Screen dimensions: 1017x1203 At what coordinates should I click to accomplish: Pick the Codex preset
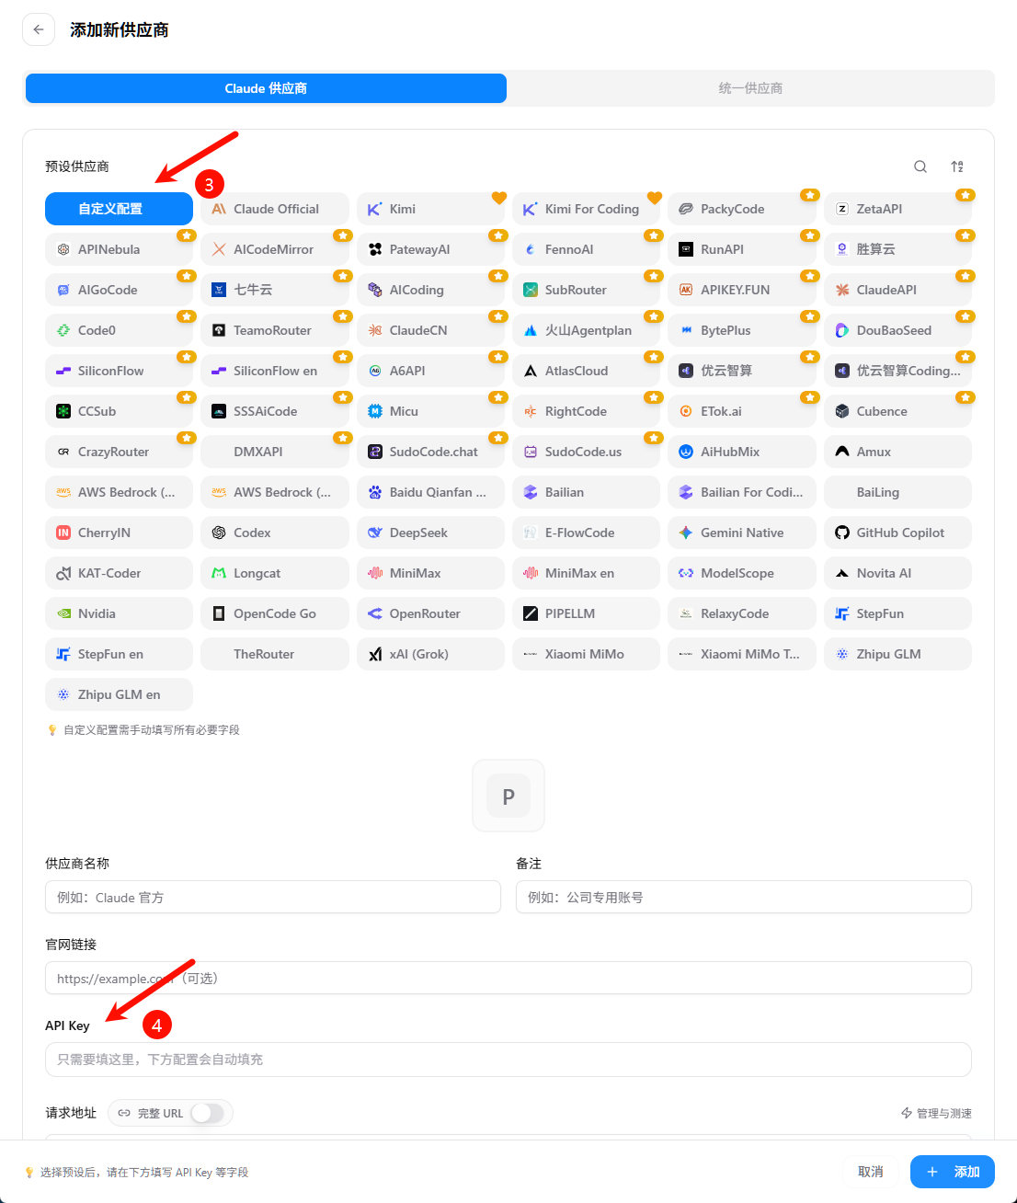click(x=275, y=533)
